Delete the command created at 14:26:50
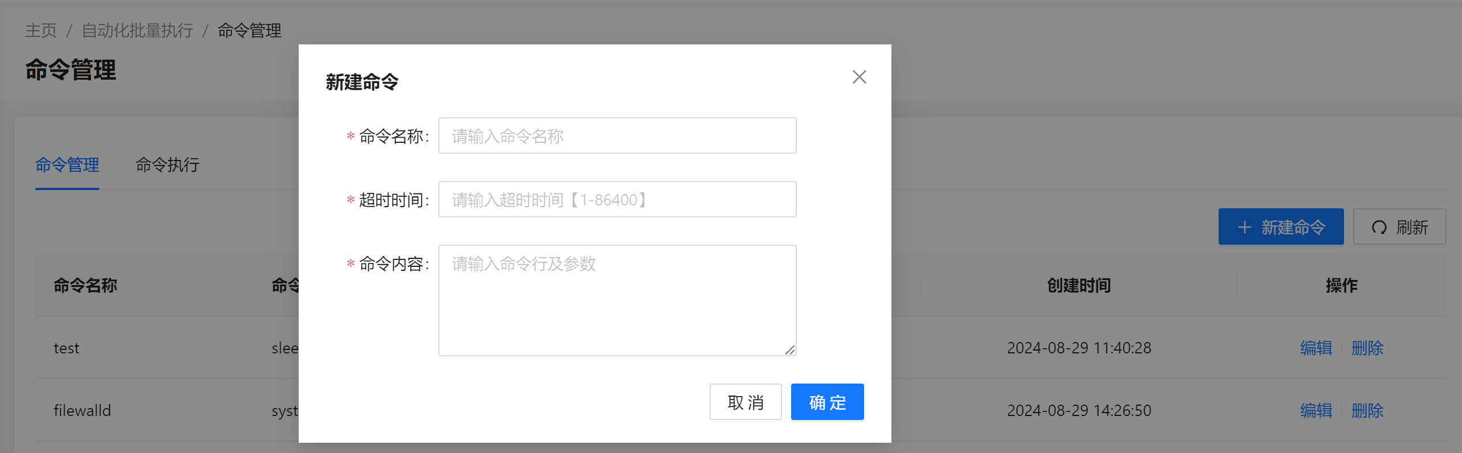Image resolution: width=1462 pixels, height=453 pixels. tap(1367, 410)
